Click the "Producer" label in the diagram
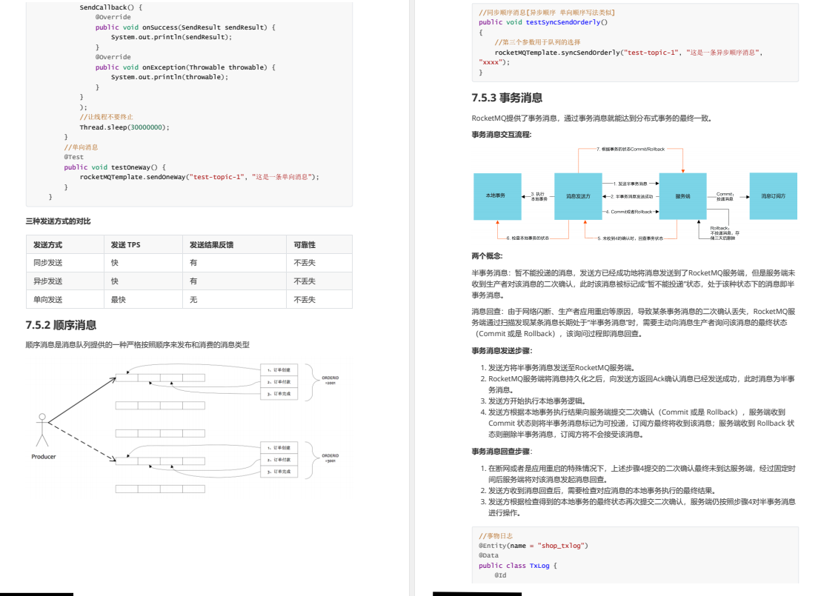821x596 pixels. click(x=44, y=457)
